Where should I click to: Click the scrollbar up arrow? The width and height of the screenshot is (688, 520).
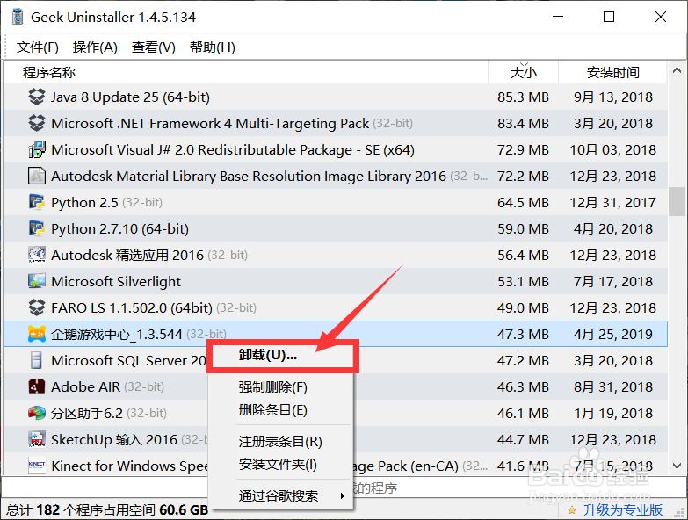tap(677, 70)
